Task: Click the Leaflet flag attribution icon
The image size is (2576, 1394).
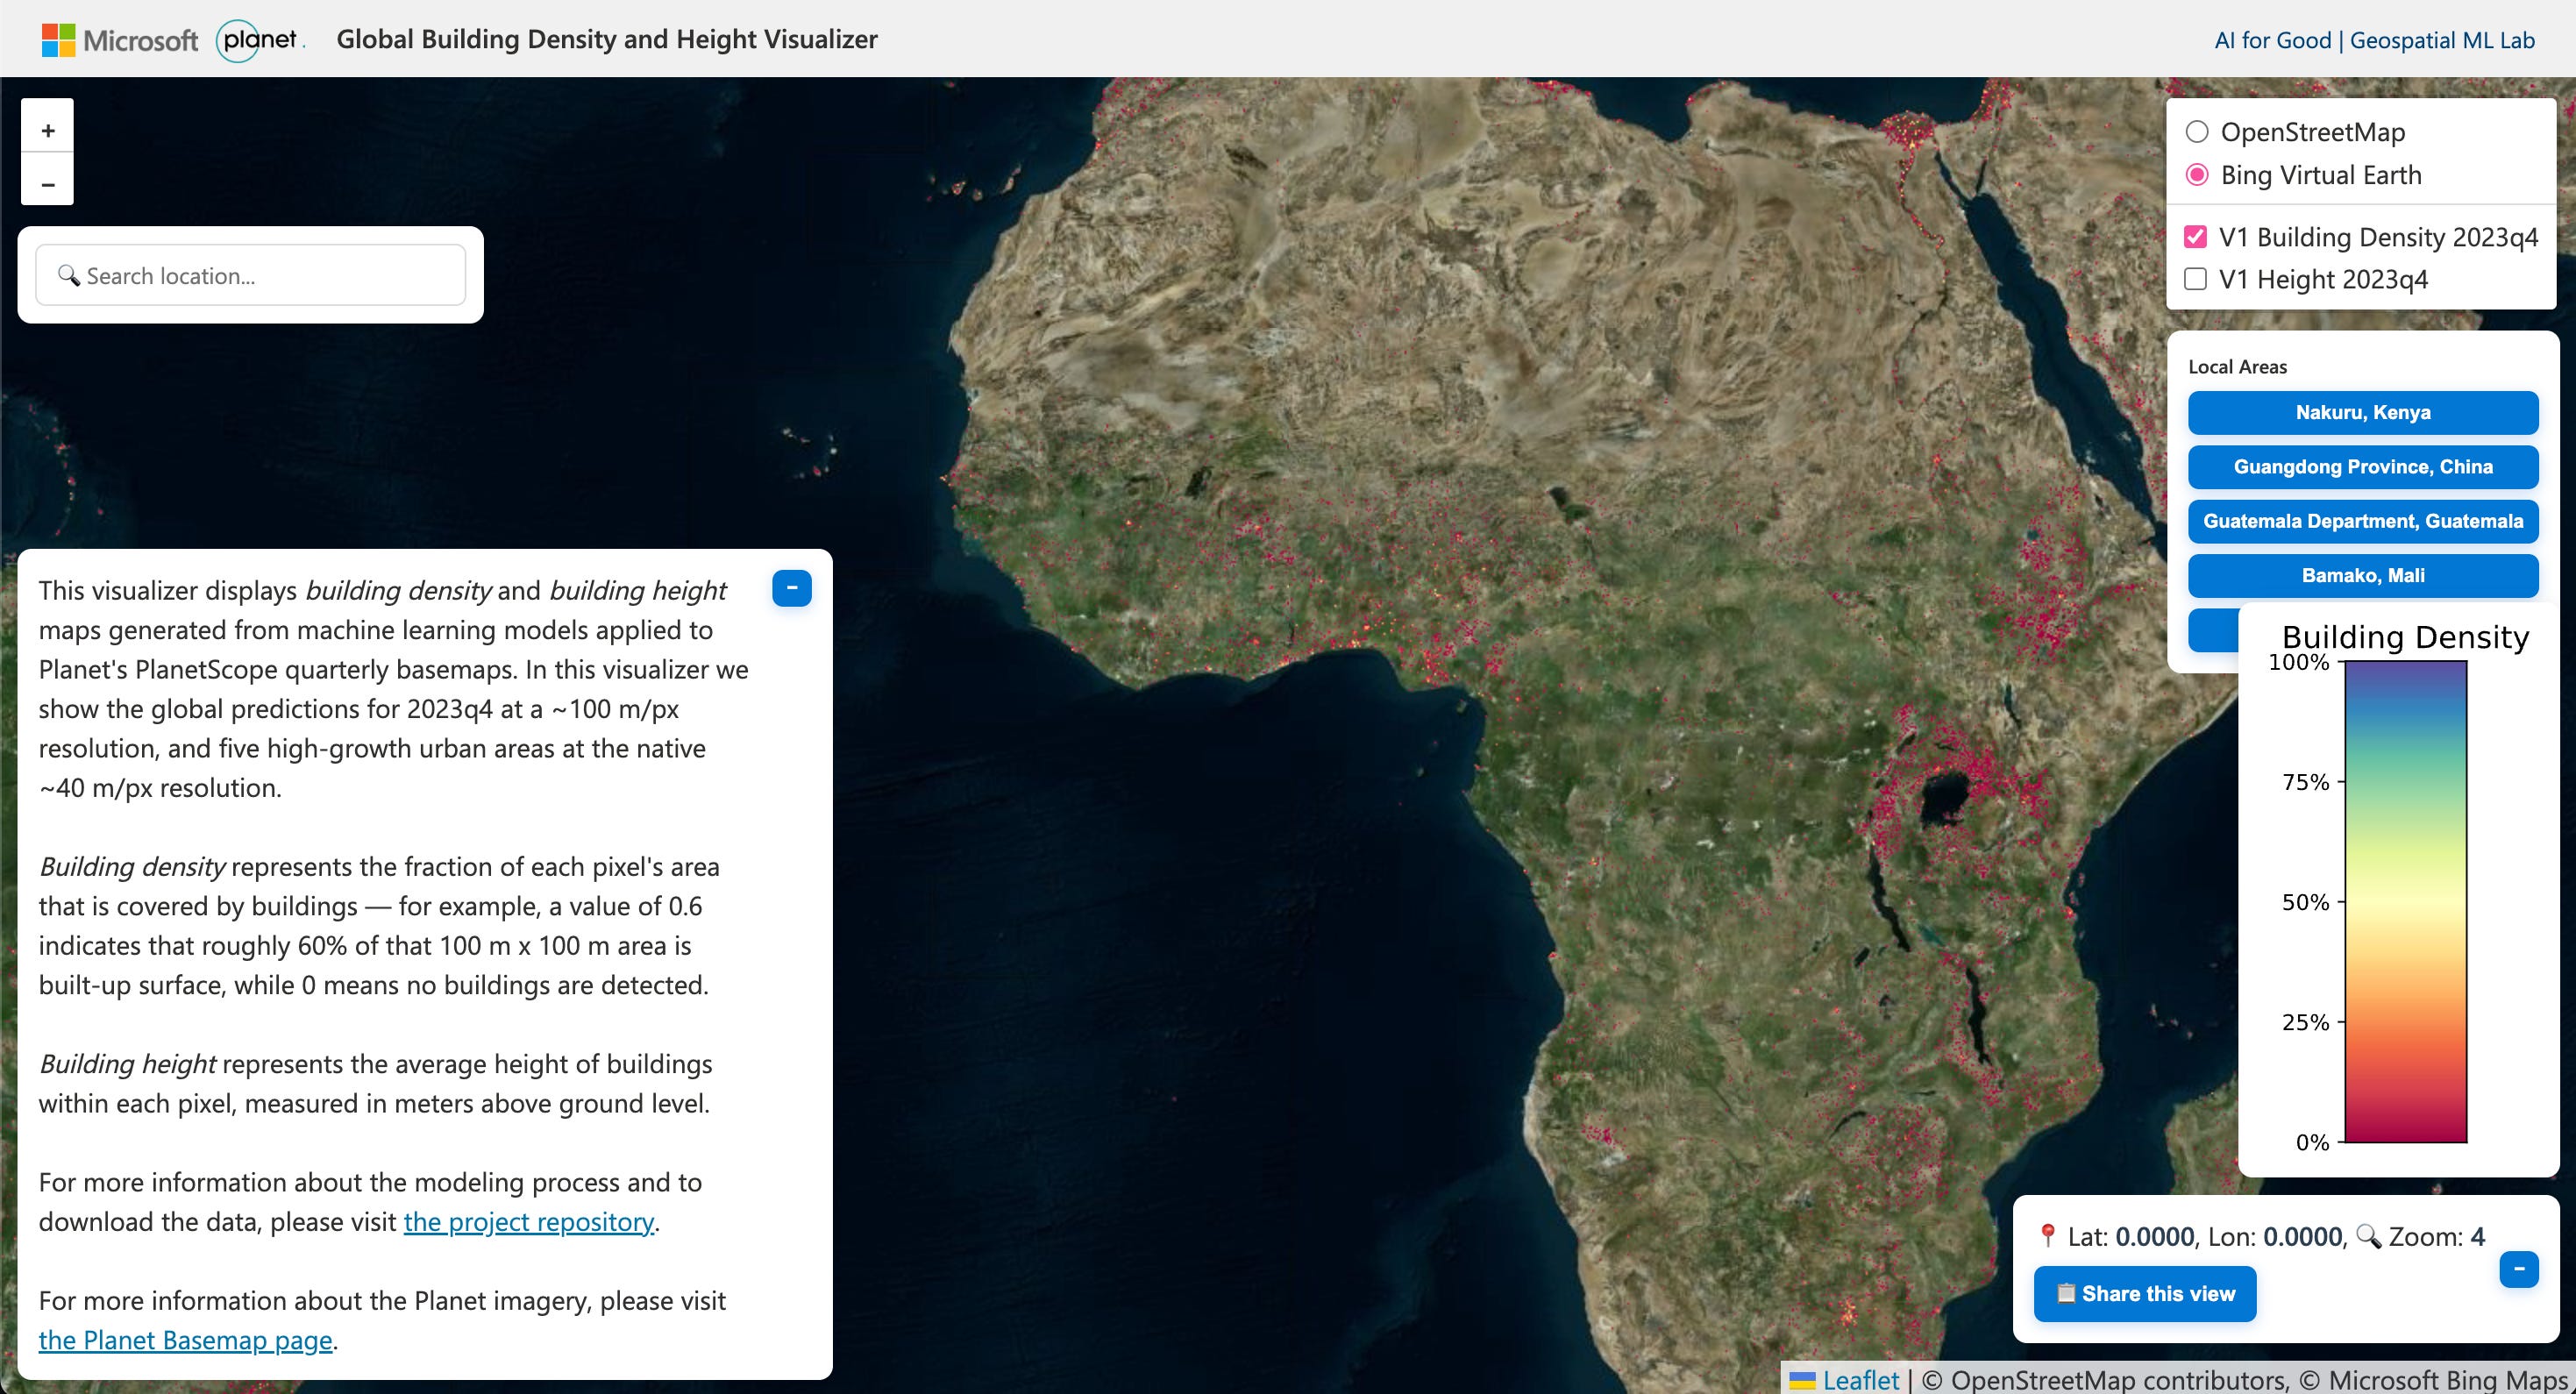Action: (x=1802, y=1381)
